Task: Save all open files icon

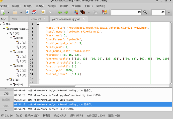Action: 34,12
